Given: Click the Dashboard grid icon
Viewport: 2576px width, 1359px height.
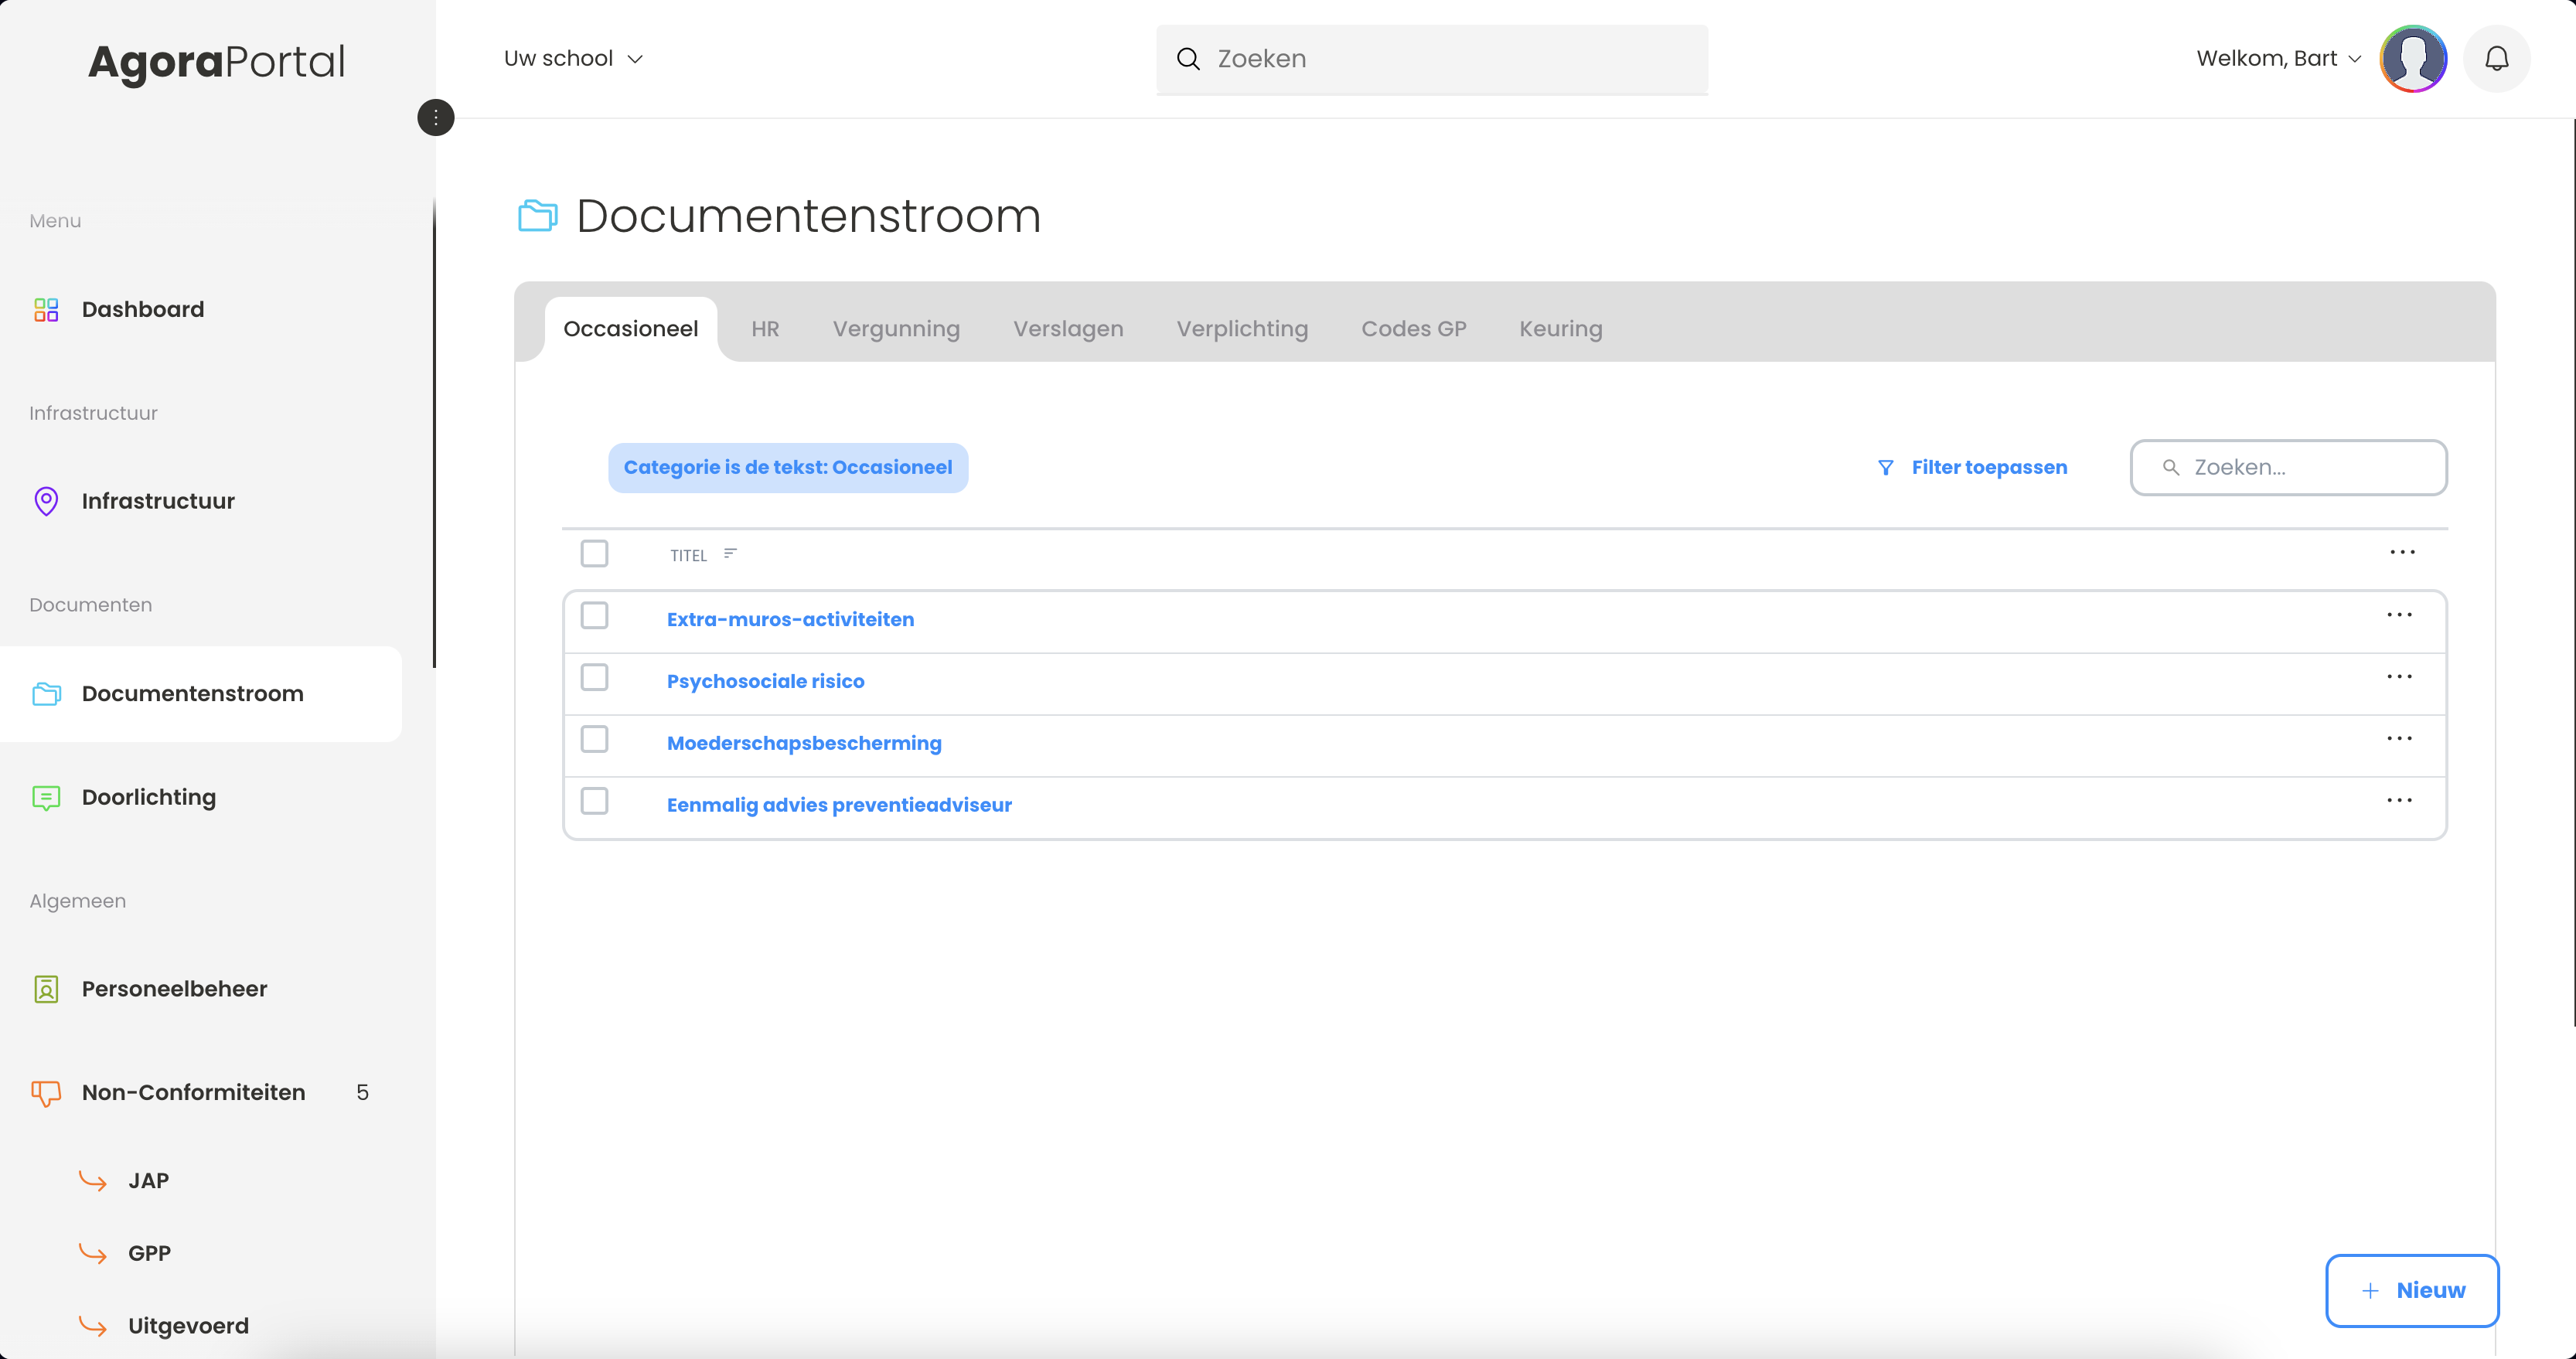Looking at the screenshot, I should click(x=46, y=310).
